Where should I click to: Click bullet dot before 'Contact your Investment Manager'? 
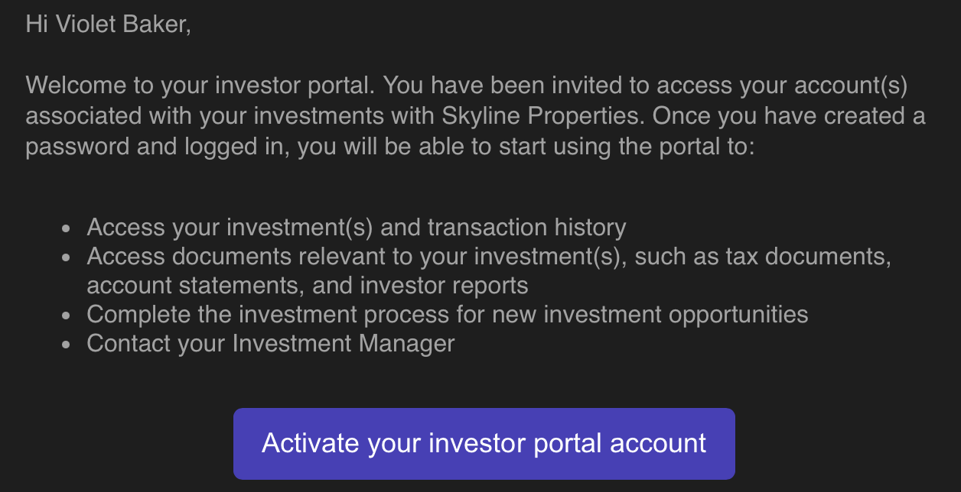pos(67,345)
